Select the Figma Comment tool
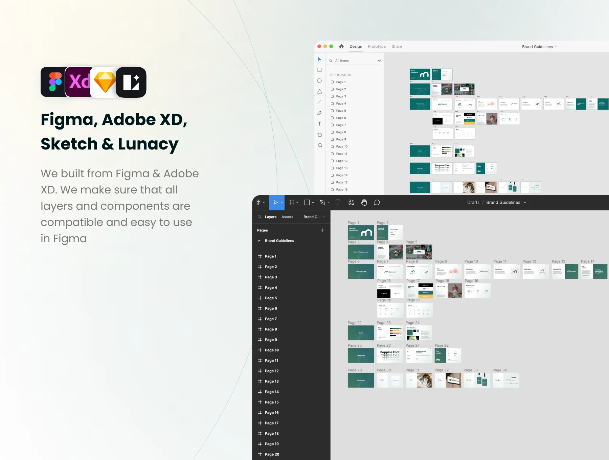The height and width of the screenshot is (460, 609). point(377,203)
